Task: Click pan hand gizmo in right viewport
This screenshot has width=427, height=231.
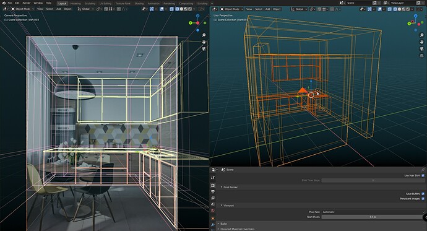Action: (x=421, y=42)
